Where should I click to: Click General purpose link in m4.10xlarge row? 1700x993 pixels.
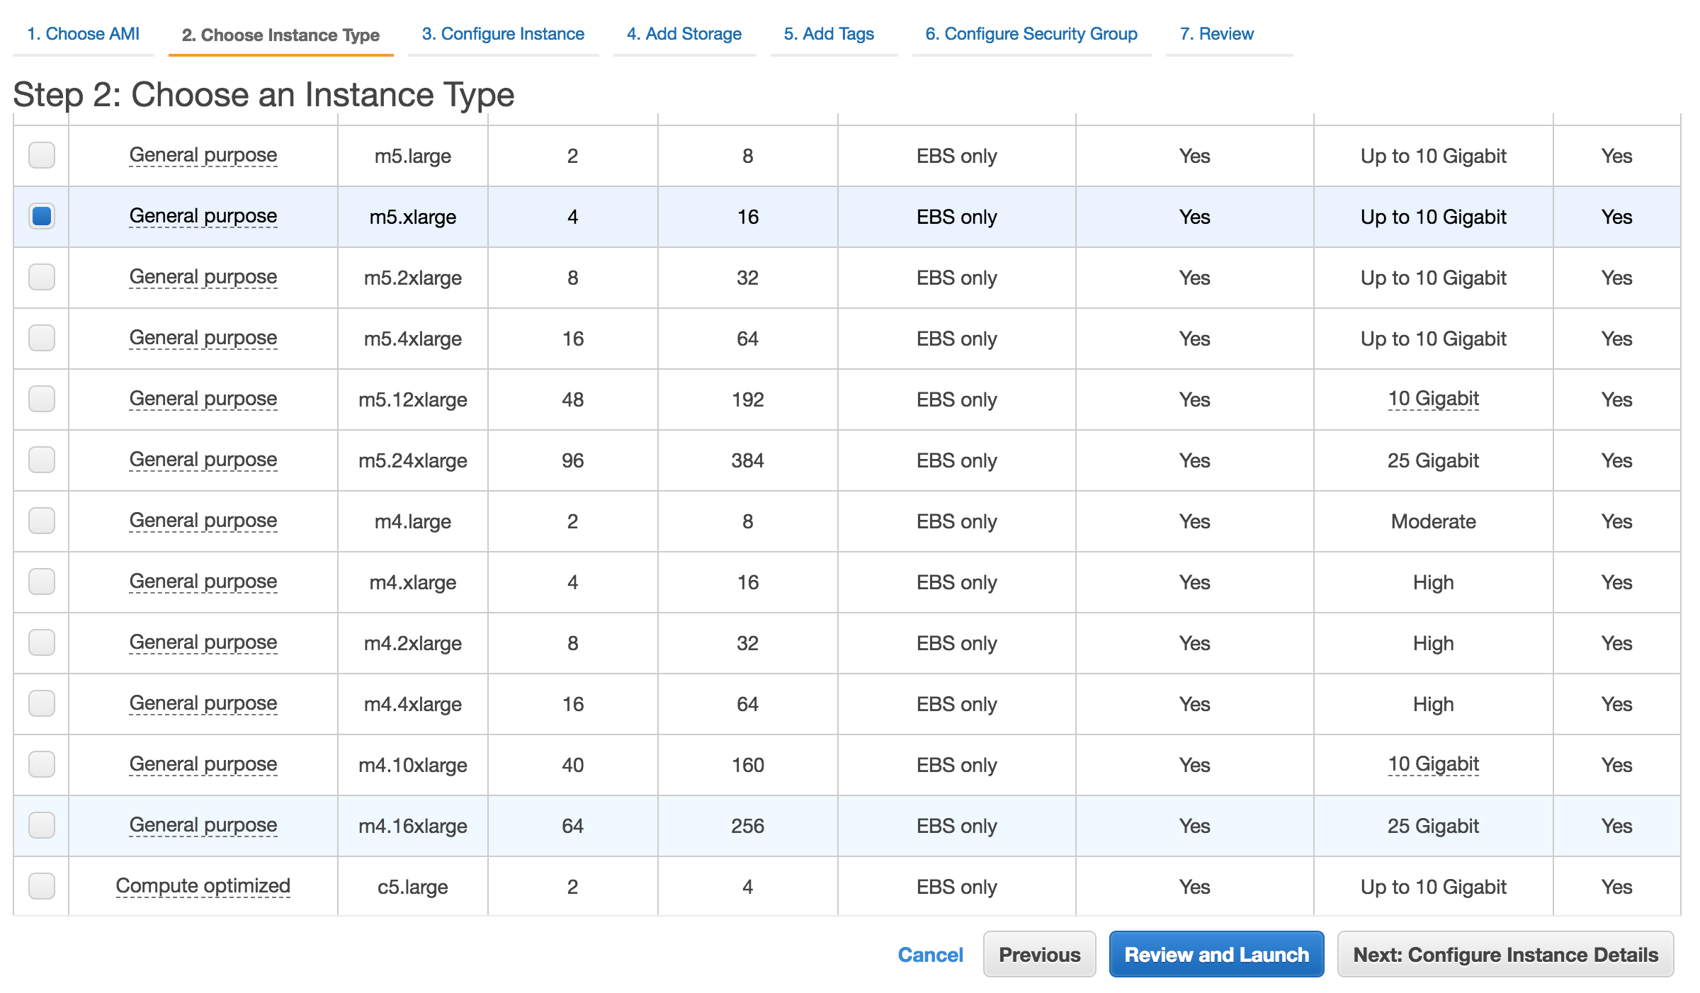coord(203,764)
